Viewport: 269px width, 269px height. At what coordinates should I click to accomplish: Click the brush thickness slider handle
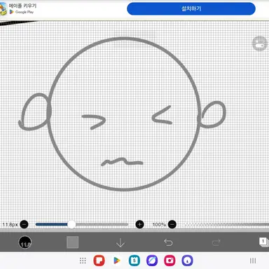click(71, 224)
